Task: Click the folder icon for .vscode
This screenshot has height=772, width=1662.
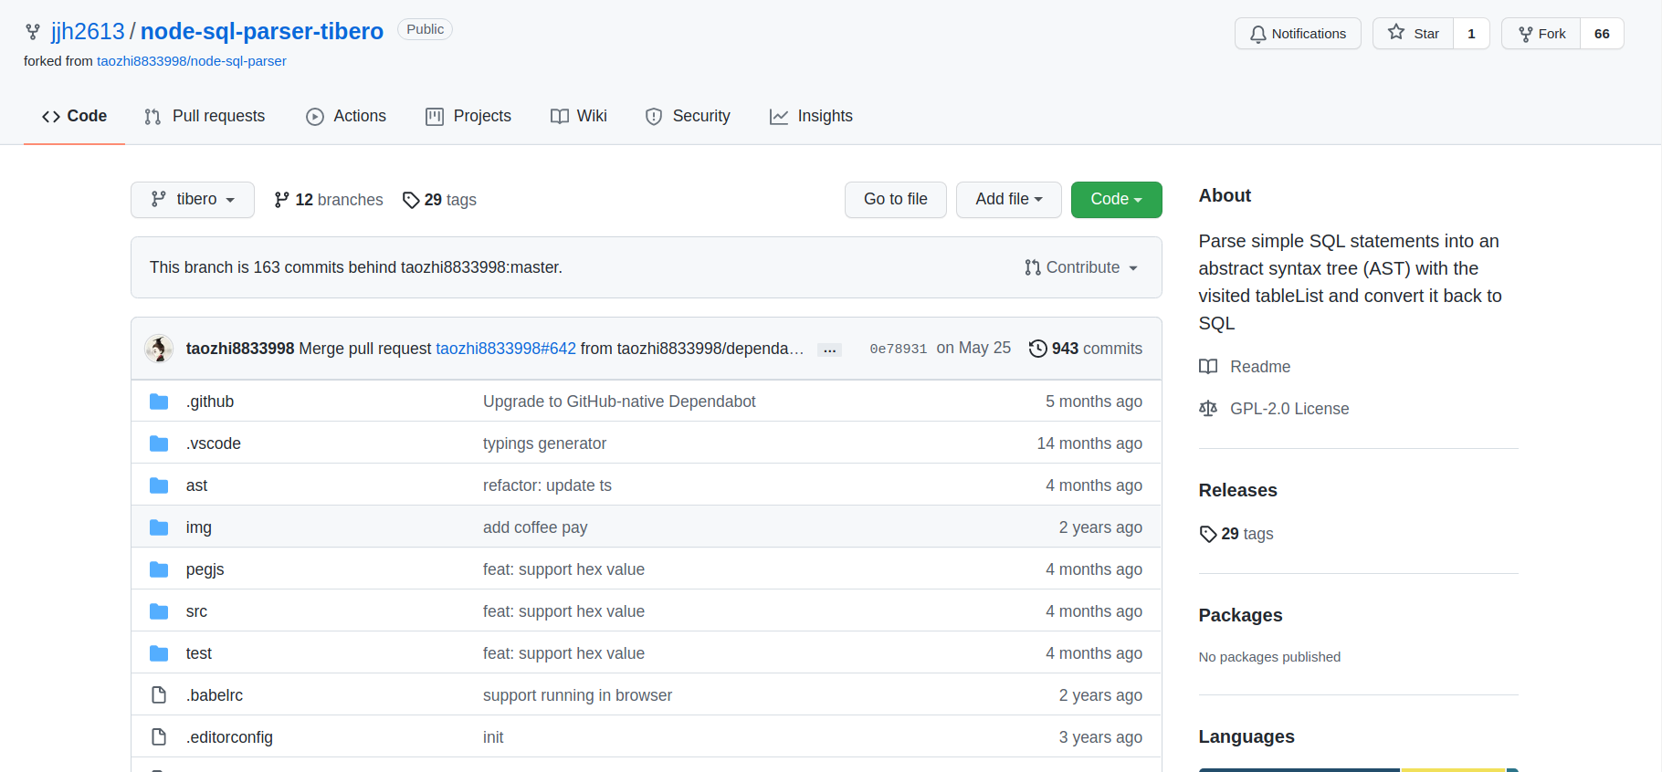Action: click(159, 443)
